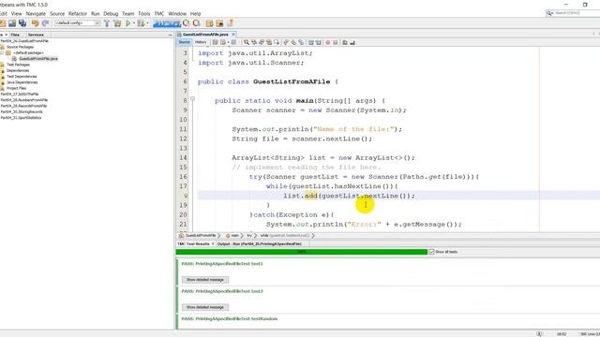Open the Debug Project dropdown arrow
The image size is (600, 337).
(x=147, y=23)
